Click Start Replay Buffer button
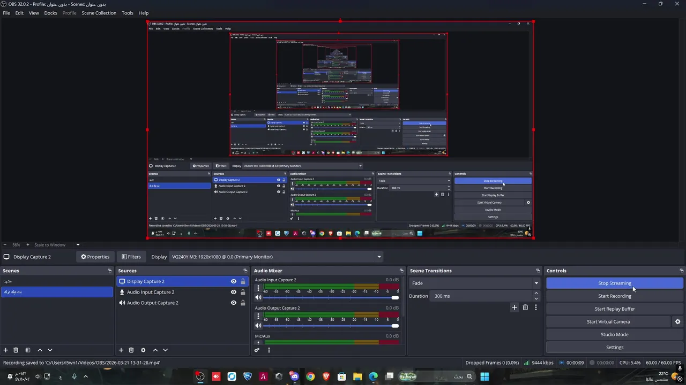The width and height of the screenshot is (686, 385). [x=615, y=309]
